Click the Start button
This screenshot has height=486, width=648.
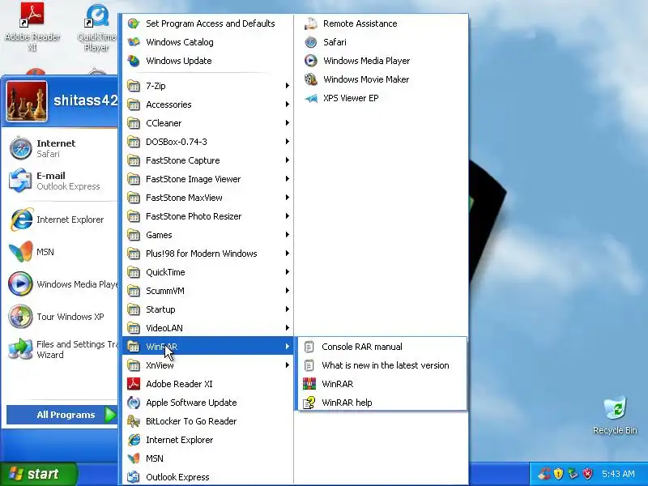(x=38, y=474)
